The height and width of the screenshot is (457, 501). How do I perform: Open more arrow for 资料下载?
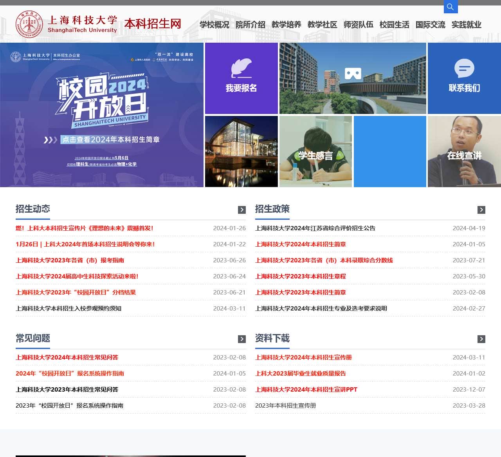(481, 339)
